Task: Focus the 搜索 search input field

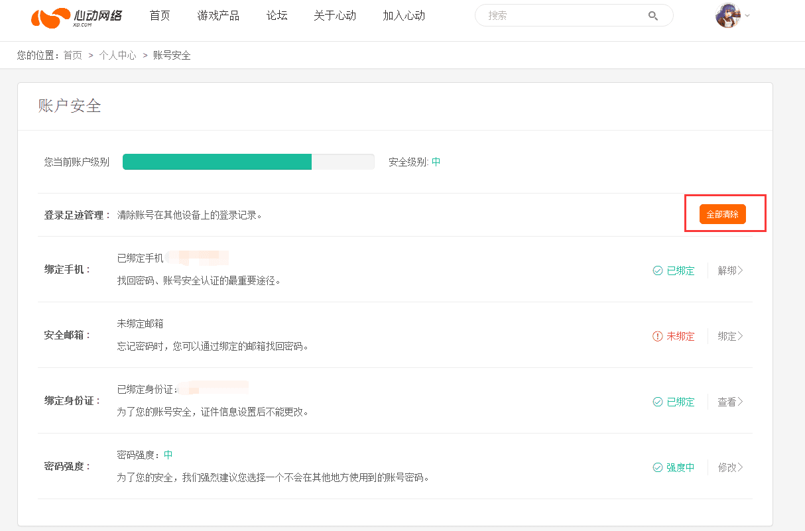Action: [x=564, y=16]
